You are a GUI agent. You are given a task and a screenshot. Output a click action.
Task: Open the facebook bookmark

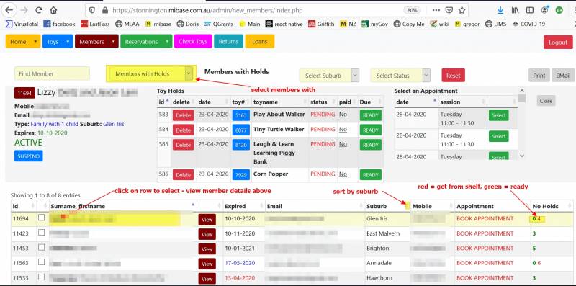click(59, 24)
